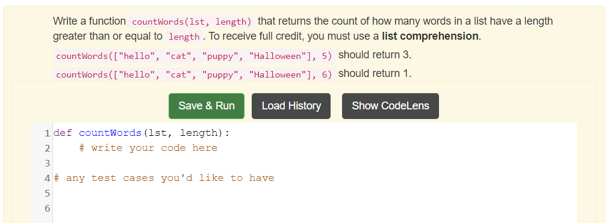Click 'list comprehension' bold text
Image resolution: width=607 pixels, height=223 pixels.
click(430, 36)
